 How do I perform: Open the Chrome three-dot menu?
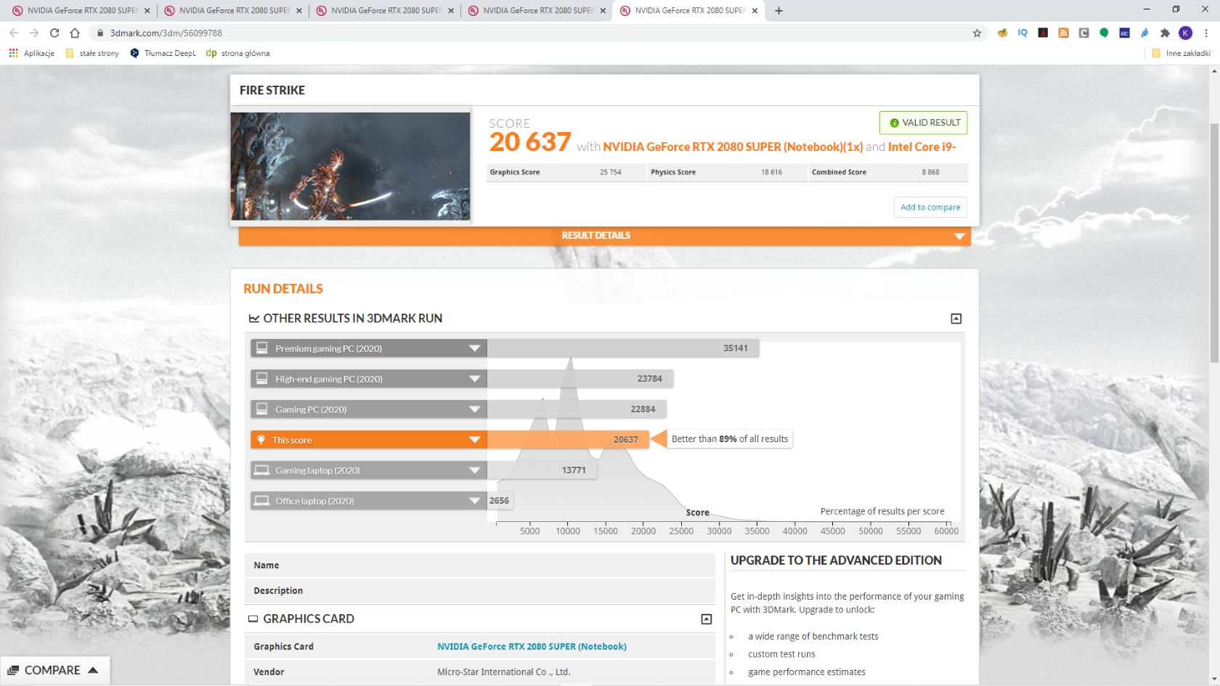(x=1206, y=33)
